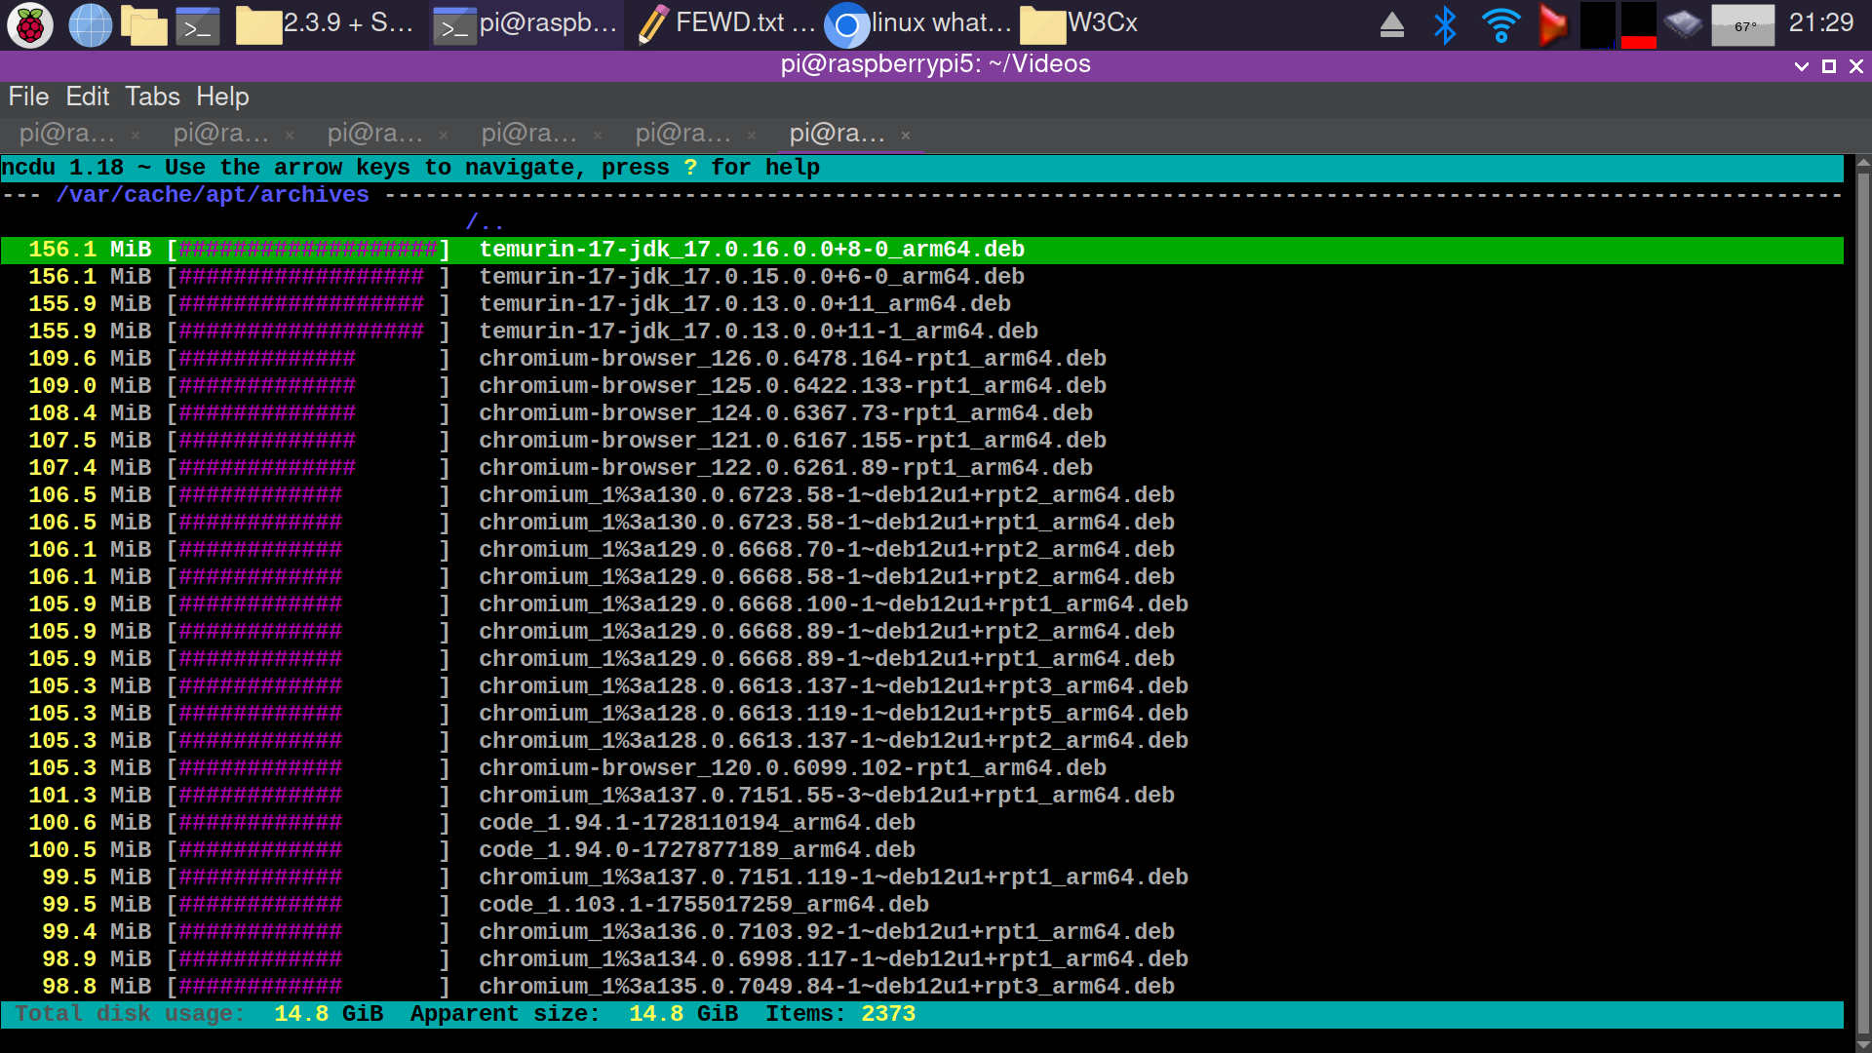This screenshot has height=1053, width=1872.
Task: Select the chromium-browser_126.0.6478.164 package row
Action: pyautogui.click(x=792, y=359)
